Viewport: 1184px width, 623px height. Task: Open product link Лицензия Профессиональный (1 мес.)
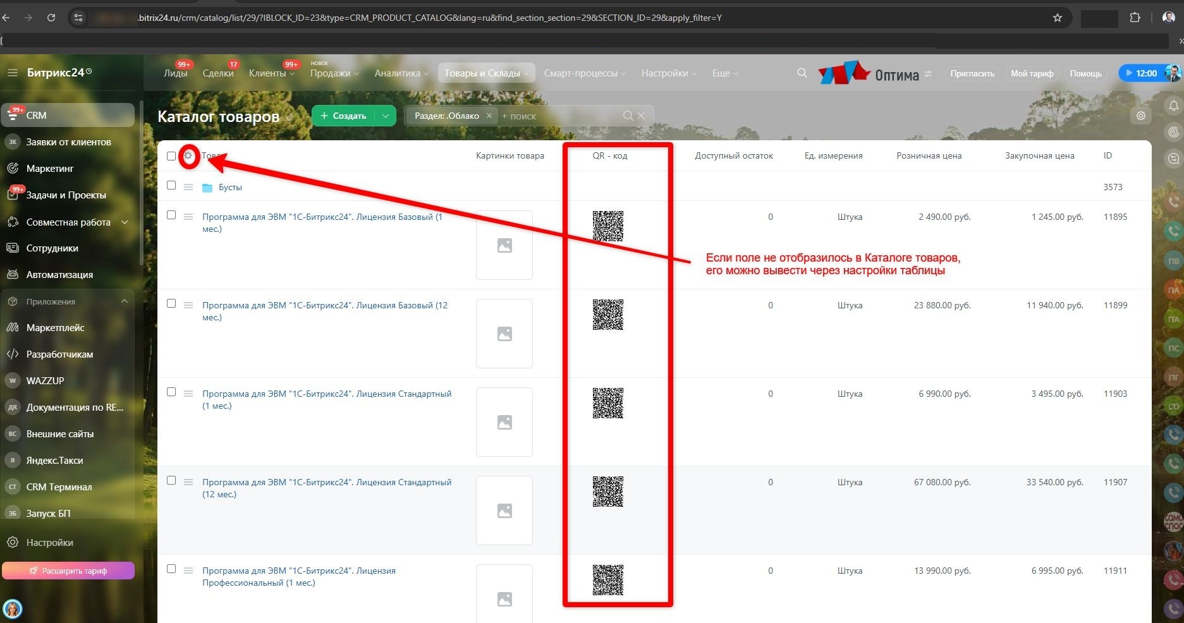[299, 576]
